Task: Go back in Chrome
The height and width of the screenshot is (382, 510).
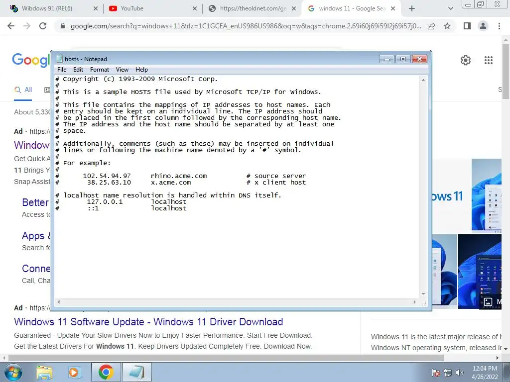Action: click(x=11, y=26)
